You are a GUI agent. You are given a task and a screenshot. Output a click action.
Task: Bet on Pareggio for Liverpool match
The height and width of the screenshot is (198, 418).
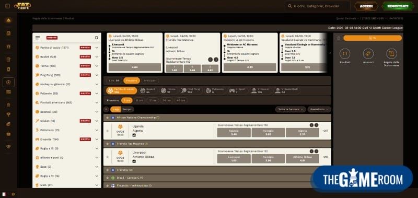coord(268,159)
